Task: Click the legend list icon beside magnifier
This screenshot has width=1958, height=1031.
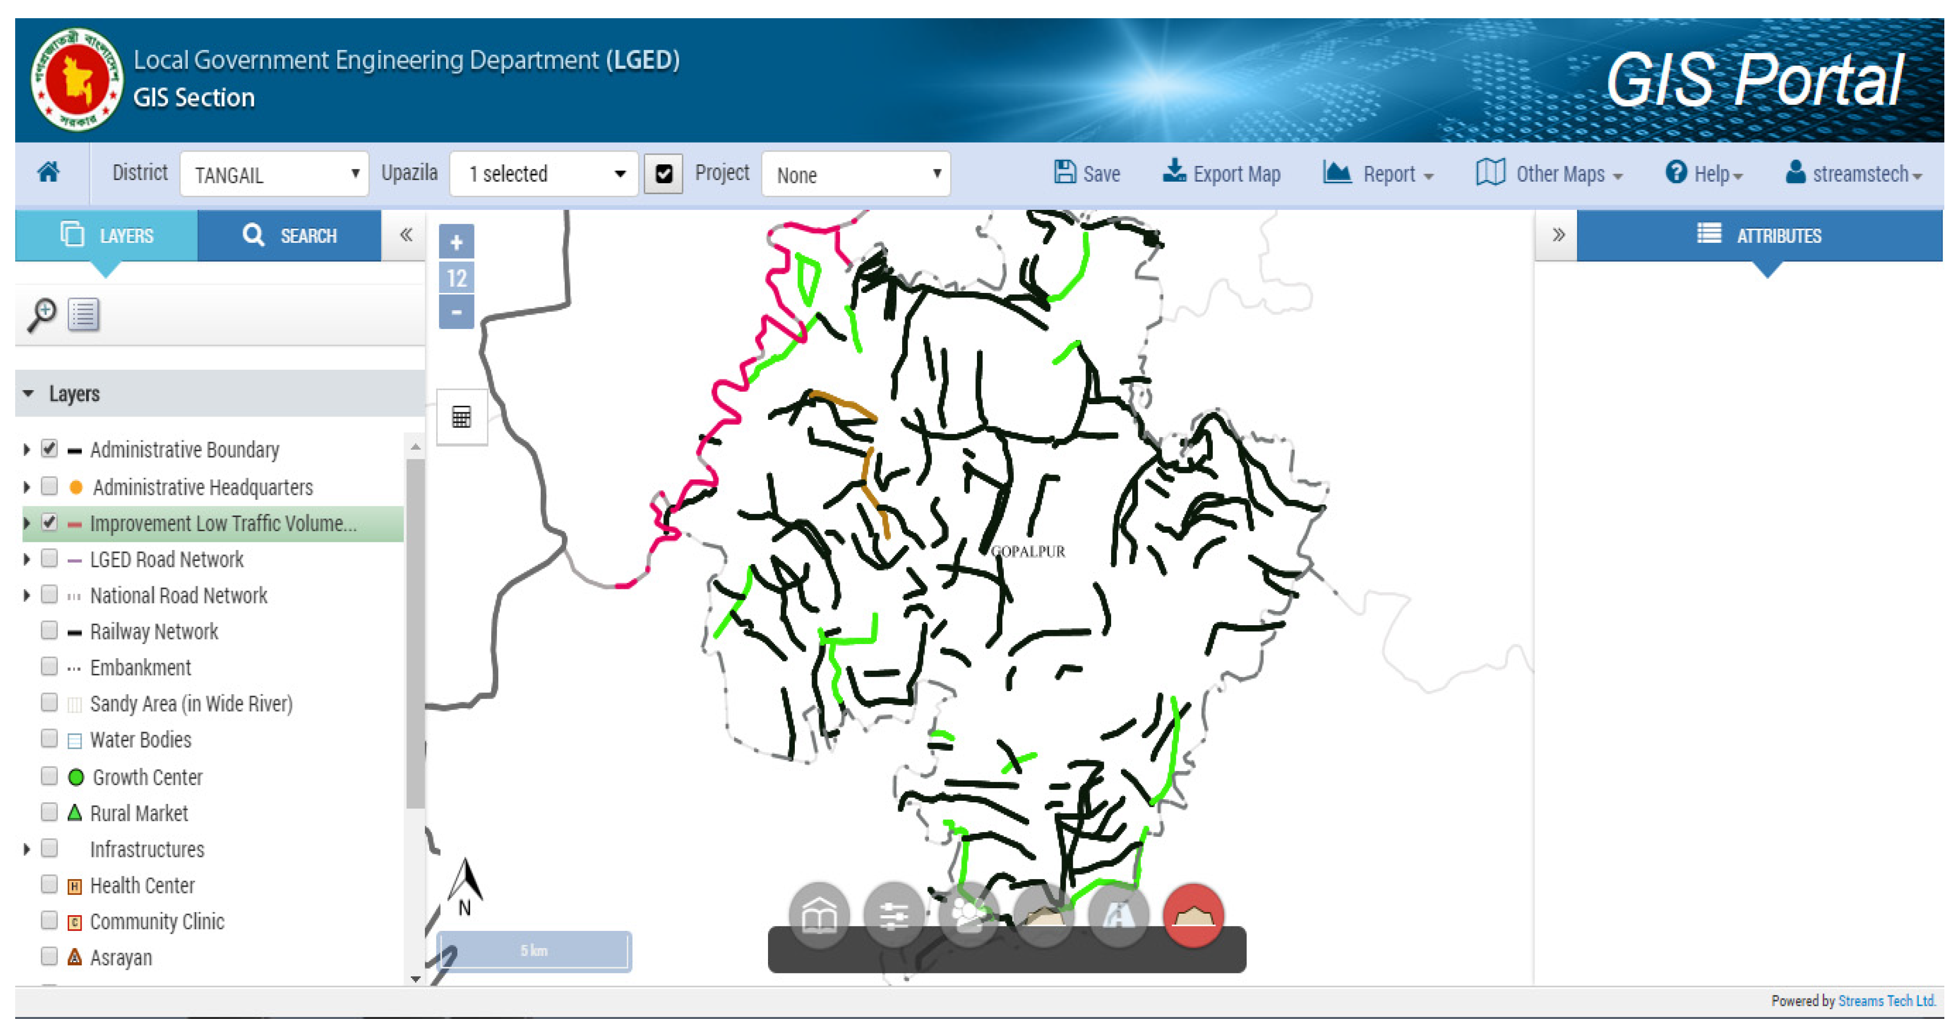Action: (x=83, y=314)
